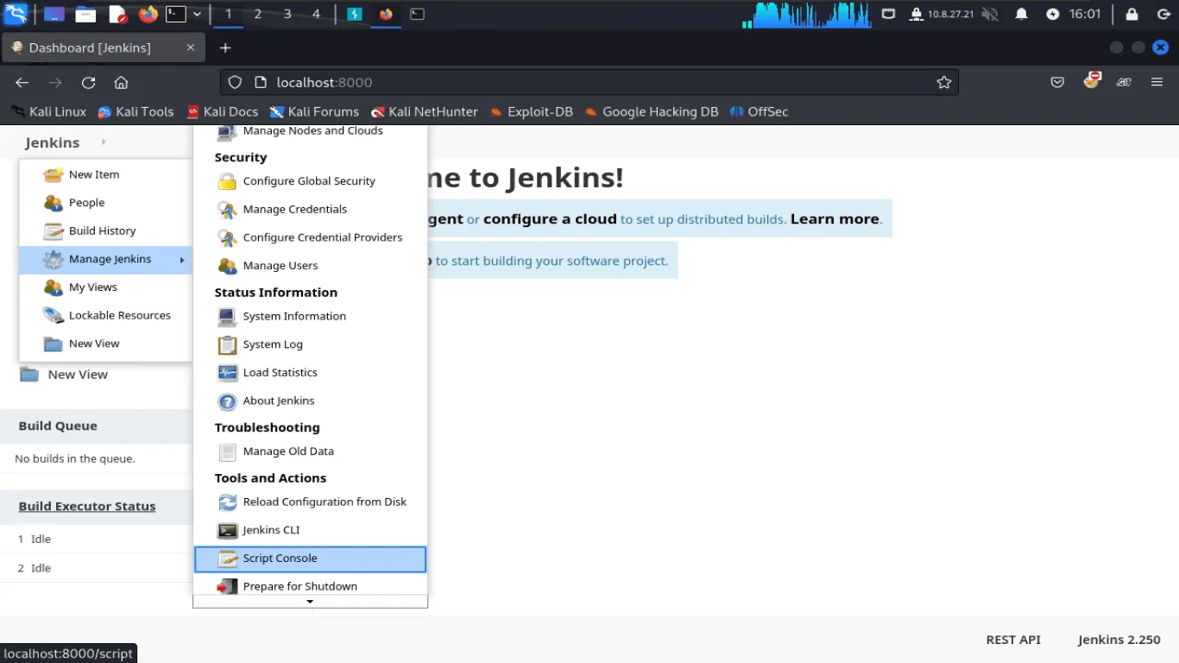Reload the page in Firefox

(88, 83)
